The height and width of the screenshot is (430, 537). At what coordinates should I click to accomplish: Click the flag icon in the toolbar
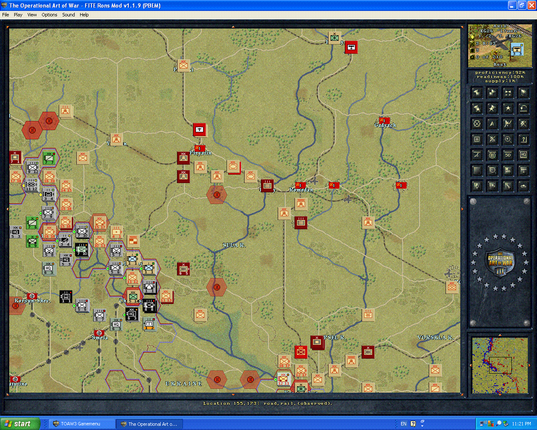click(x=523, y=92)
